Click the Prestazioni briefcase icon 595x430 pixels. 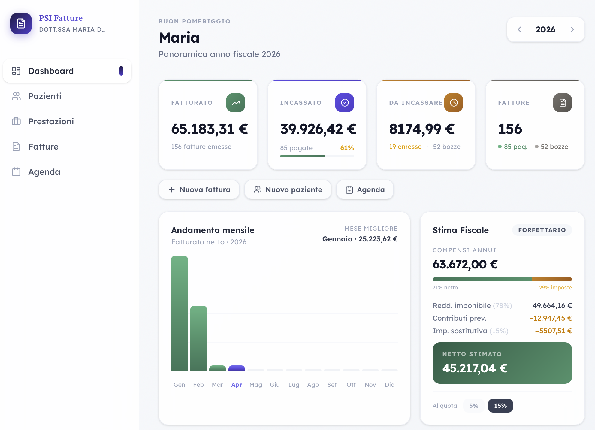[16, 121]
